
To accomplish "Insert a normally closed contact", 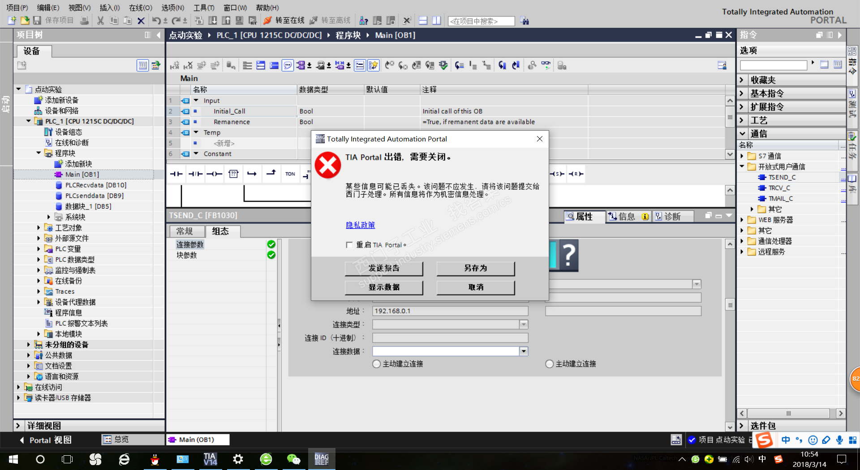I will tap(196, 174).
